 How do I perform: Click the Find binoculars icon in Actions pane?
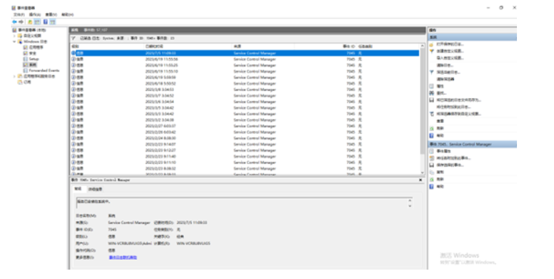coord(431,93)
